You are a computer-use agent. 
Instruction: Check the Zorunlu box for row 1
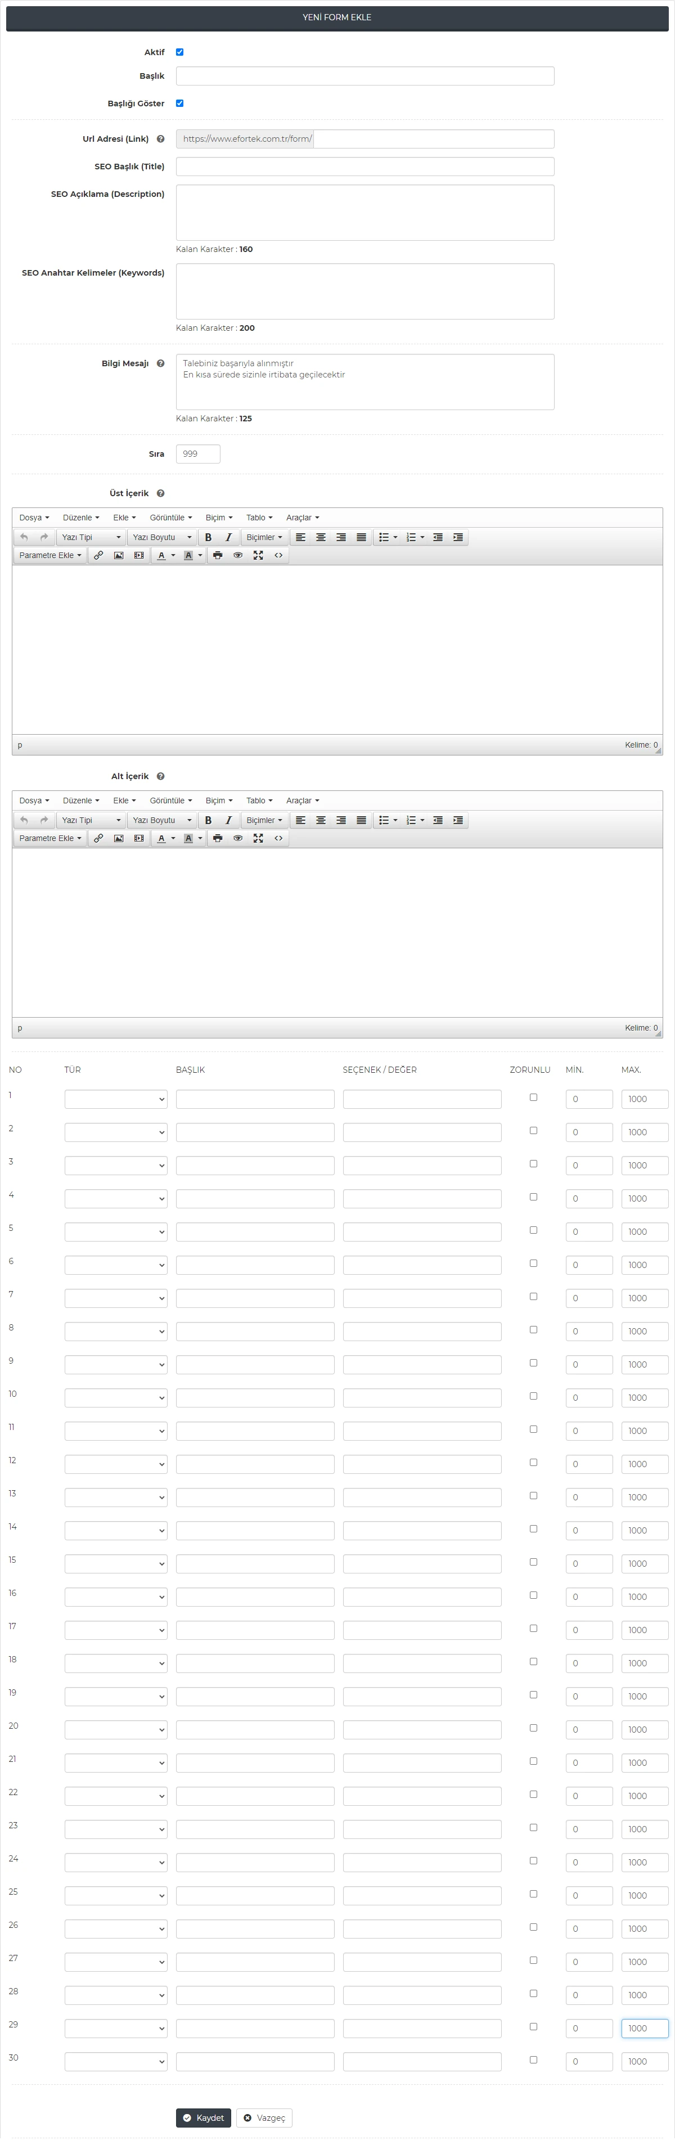[533, 1098]
